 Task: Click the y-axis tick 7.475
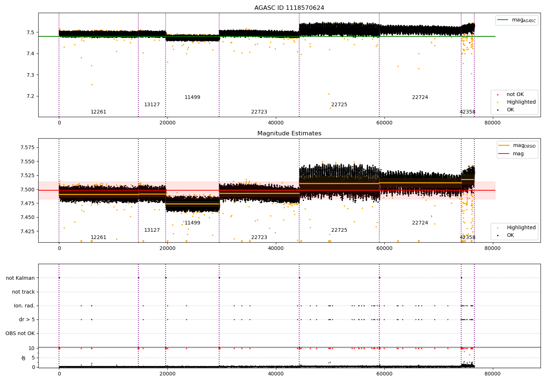28,203
